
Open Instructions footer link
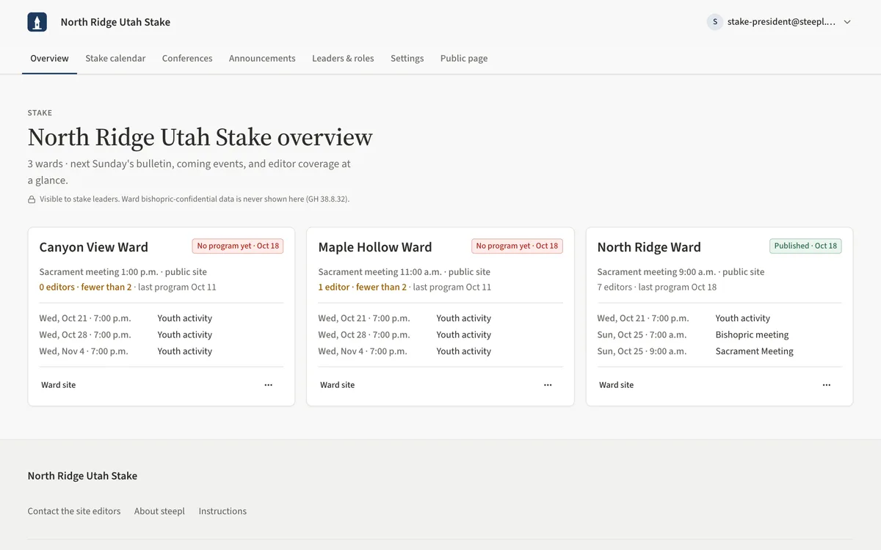coord(222,511)
